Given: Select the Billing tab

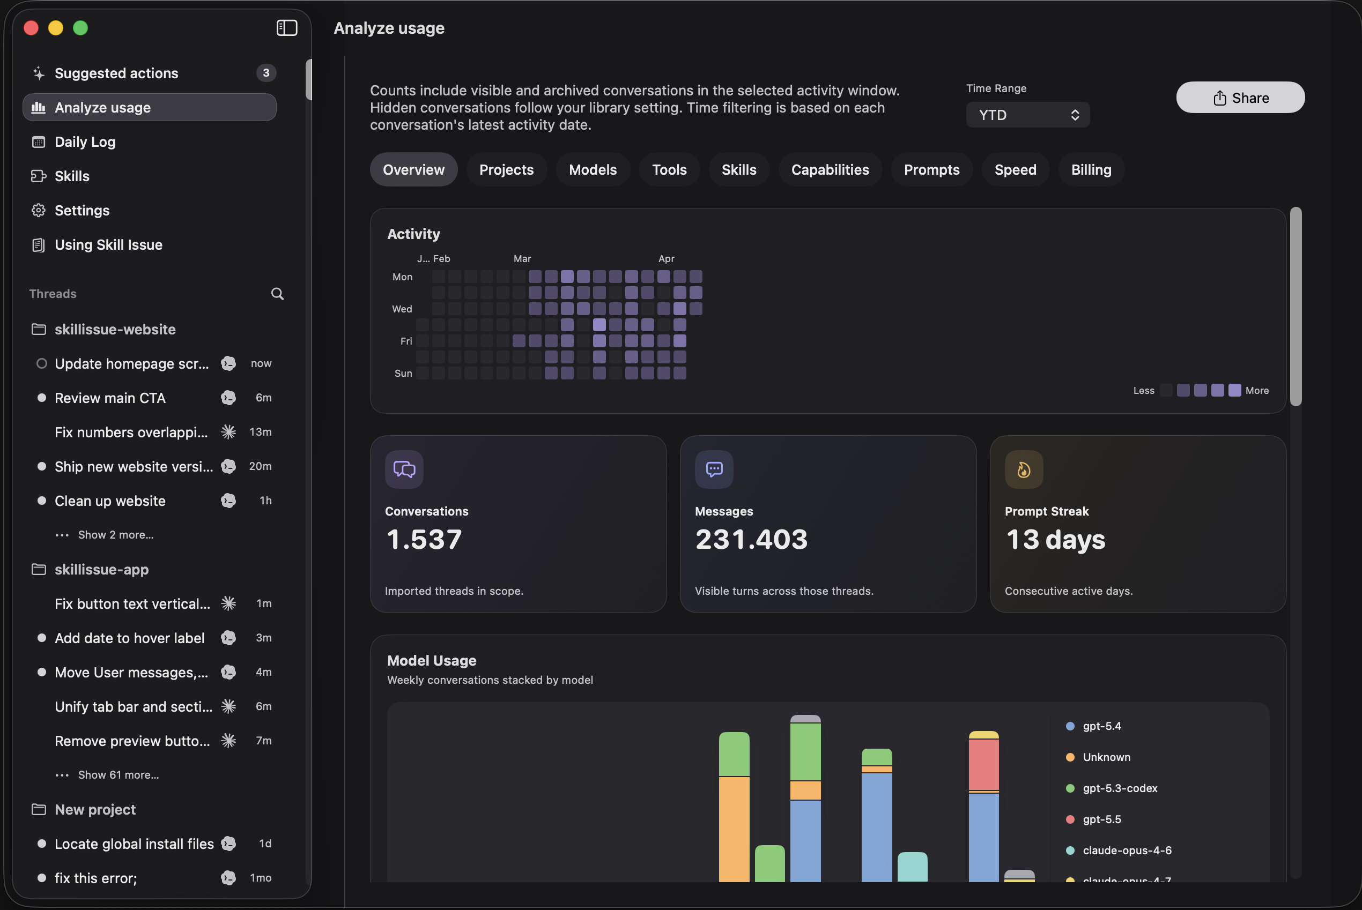Looking at the screenshot, I should click(x=1091, y=169).
